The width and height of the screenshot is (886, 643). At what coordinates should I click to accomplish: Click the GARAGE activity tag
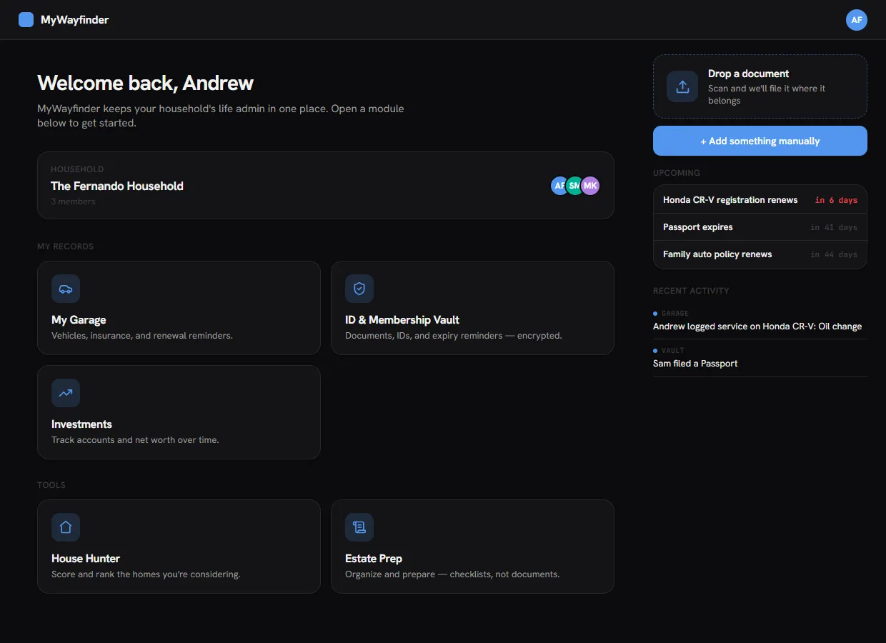(675, 314)
